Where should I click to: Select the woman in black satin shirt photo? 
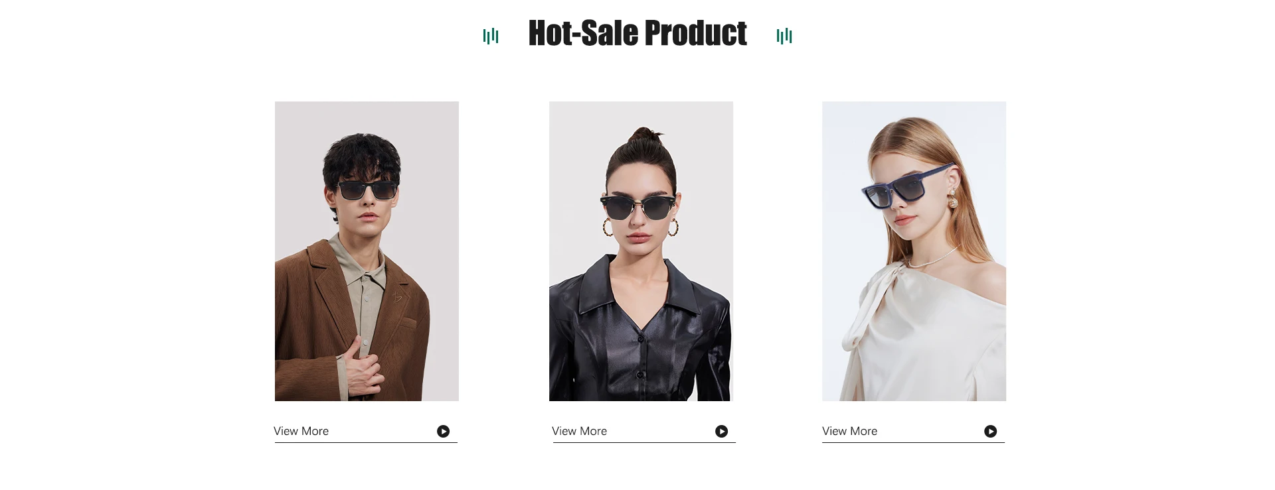(641, 251)
